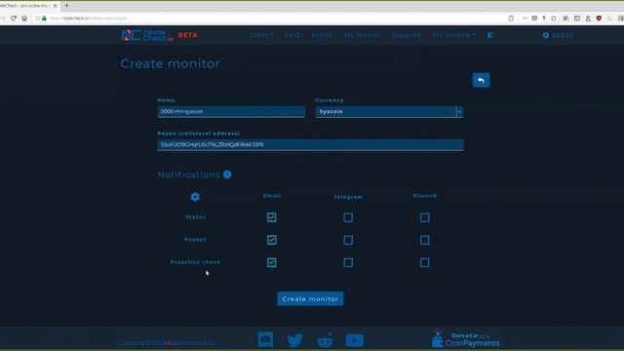Enable Proactive check Telegram notification
Screen dimensions: 624x351
point(348,262)
